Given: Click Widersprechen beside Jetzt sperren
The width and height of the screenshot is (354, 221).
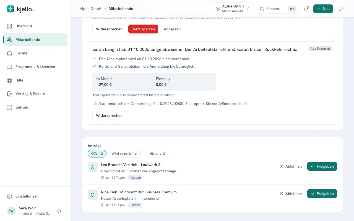Looking at the screenshot, I should click(x=109, y=29).
